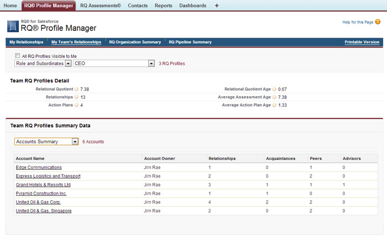Open the Dashboards tab

click(x=193, y=6)
